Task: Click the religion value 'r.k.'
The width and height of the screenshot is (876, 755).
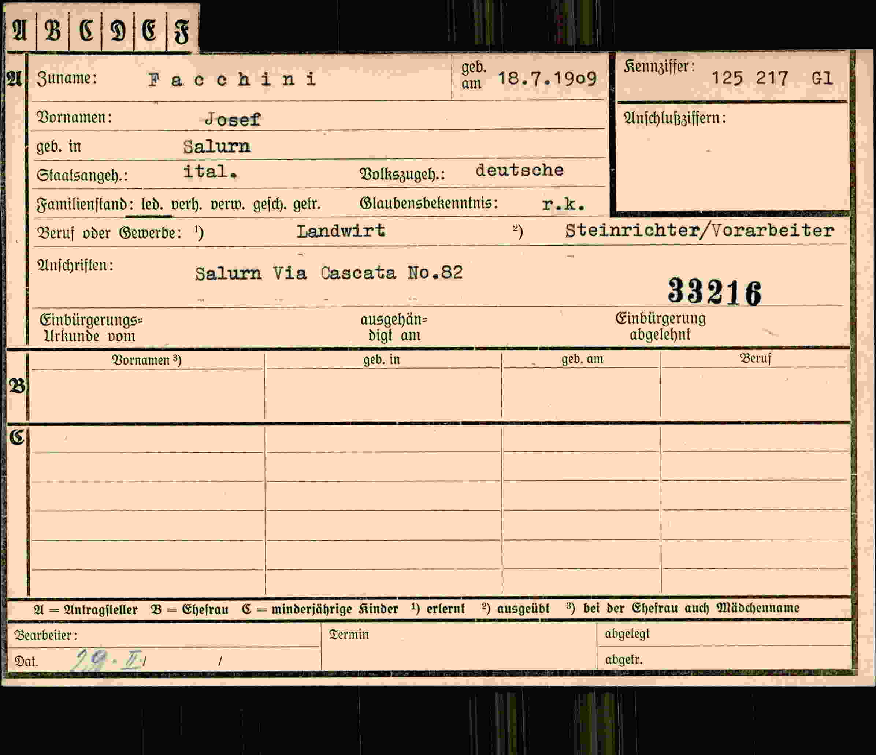Action: click(x=564, y=205)
